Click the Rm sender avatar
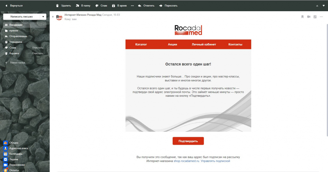Viewport: 328px width, 172px height. (x=59, y=17)
